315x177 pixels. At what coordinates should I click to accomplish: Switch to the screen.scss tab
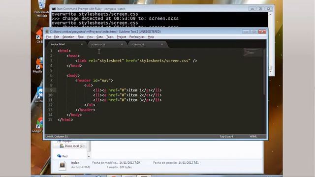point(98,44)
